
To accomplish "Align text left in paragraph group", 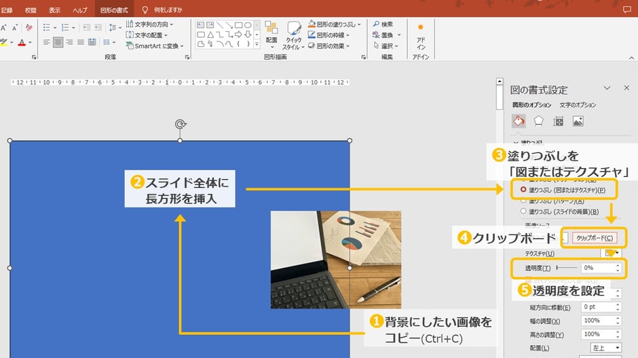I will pos(47,42).
